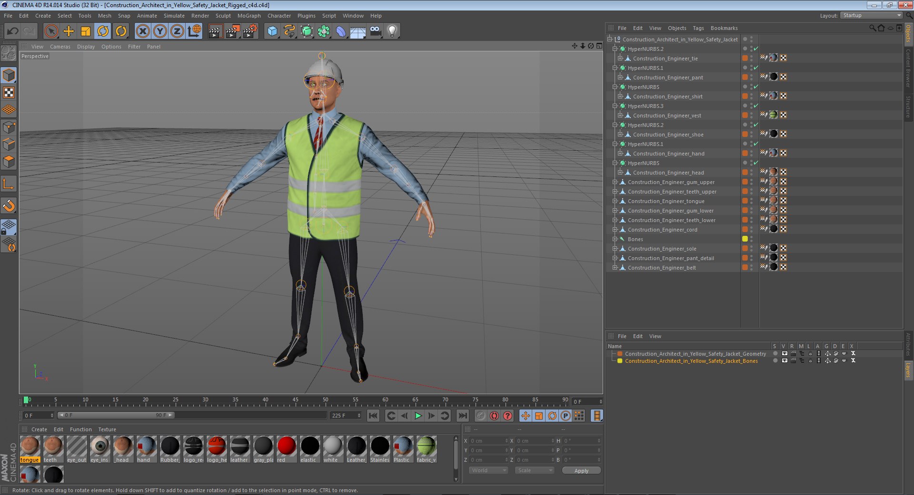Open the NURBS generators icon
This screenshot has width=914, height=495.
[307, 31]
